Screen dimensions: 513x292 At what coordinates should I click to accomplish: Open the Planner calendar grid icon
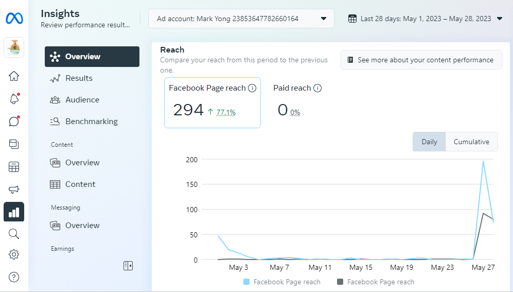pos(14,167)
